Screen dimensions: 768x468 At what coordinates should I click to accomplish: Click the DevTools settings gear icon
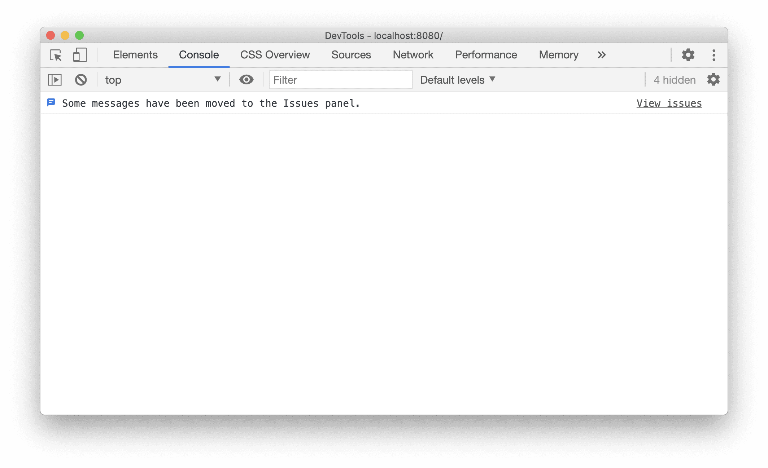pos(688,54)
